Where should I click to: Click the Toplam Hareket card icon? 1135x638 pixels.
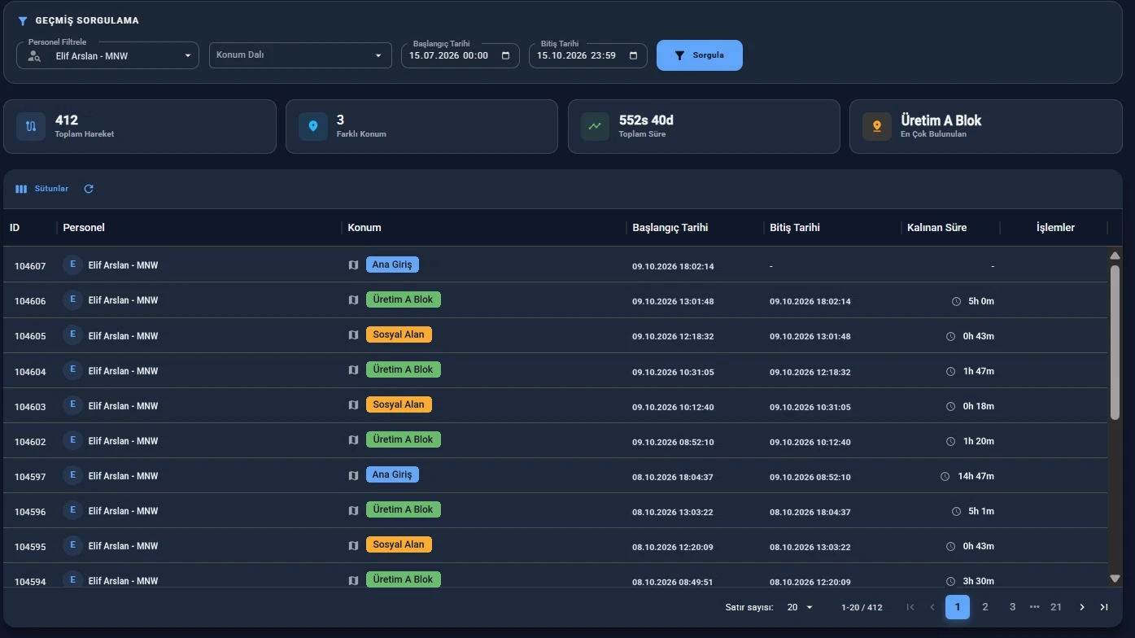31,126
